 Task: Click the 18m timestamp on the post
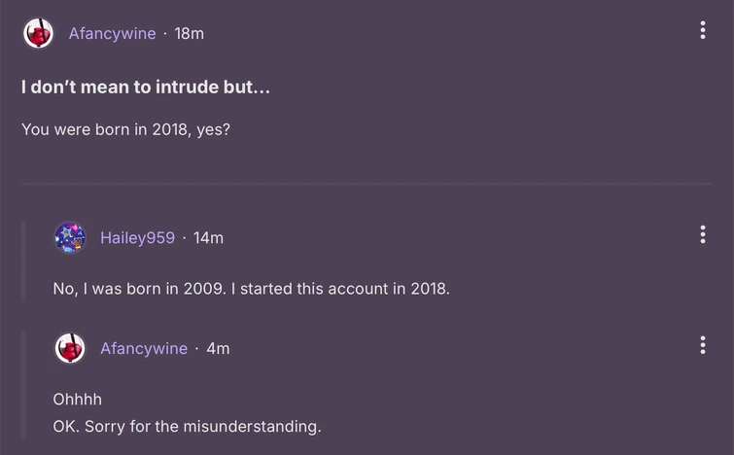189,33
